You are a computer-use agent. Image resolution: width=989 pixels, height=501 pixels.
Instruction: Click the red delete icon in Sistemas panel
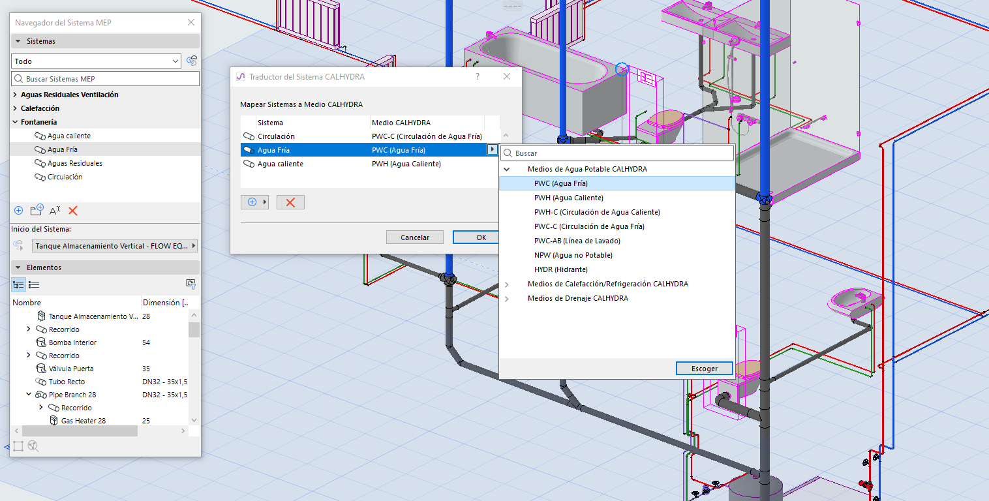coord(73,211)
